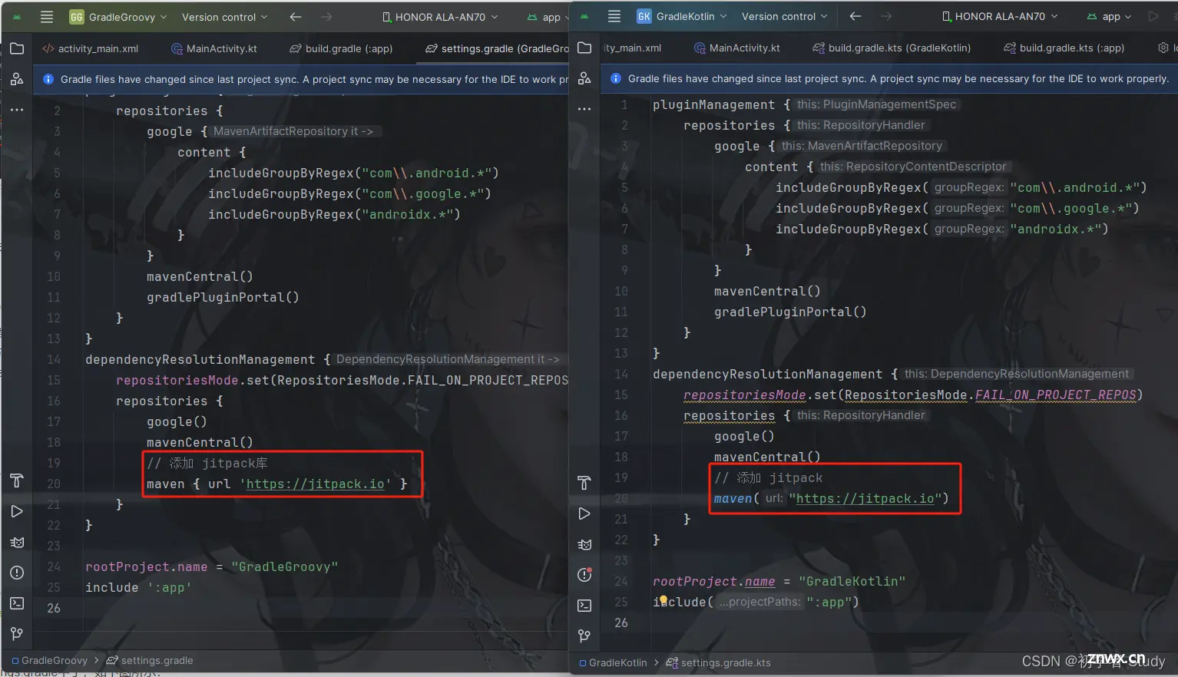Open jitpack.io link in Groovy editor
The image size is (1178, 677).
(x=315, y=484)
